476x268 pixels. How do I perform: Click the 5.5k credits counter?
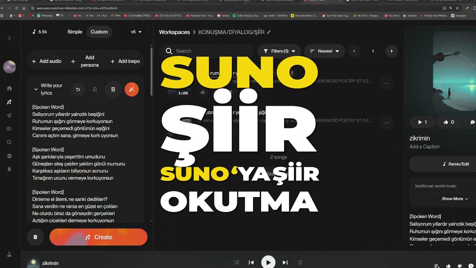coord(39,32)
